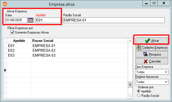Screen dimensions: 172x102
Task: Uncheck Somente Empresas Ativas checkbox
Action: [12, 32]
